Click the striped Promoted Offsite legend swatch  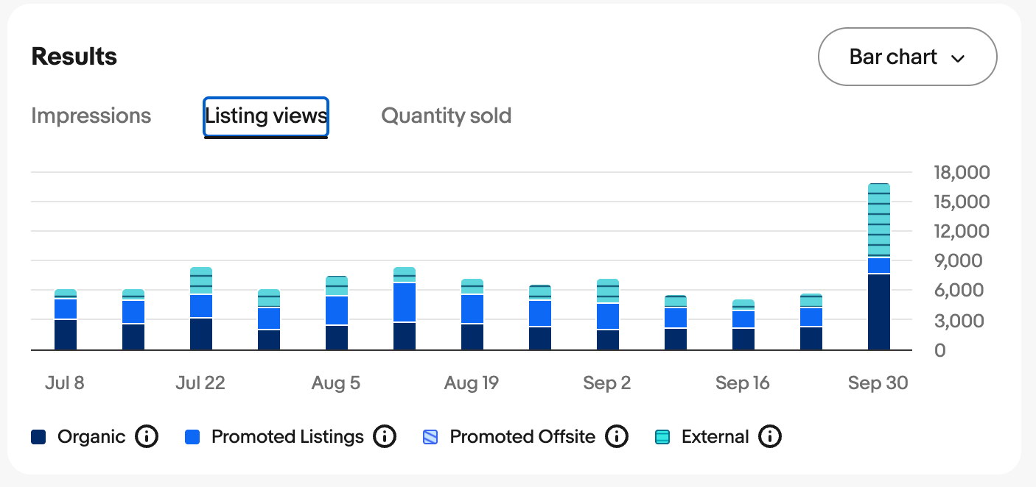pyautogui.click(x=430, y=437)
